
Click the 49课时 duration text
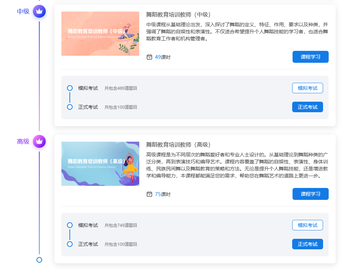[163, 57]
